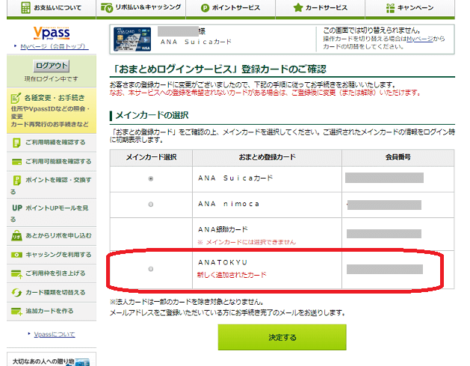Viewport: 470px width, 366px height.
Task: Click the statement icon for ご利用明細を確認する
Action: point(16,143)
